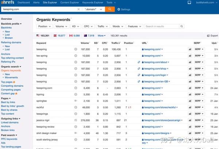Select Canada flag 9,088 results
This screenshot has width=219, height=149.
point(74,36)
